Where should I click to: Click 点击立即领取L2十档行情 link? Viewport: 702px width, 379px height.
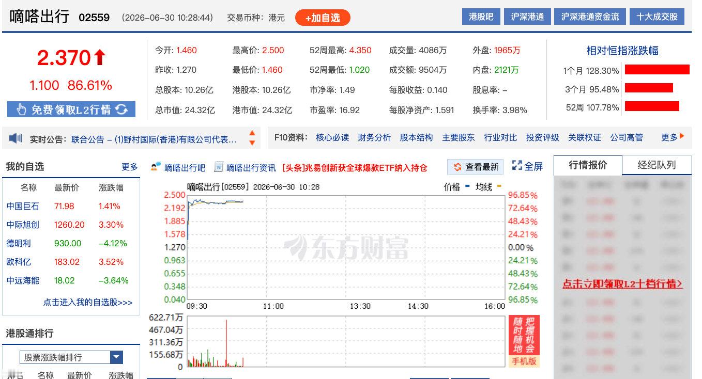pos(622,284)
